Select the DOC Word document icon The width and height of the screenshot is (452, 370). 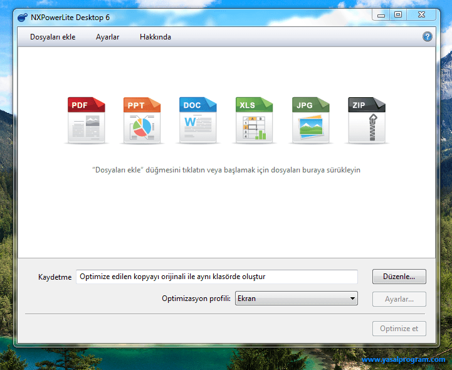pyautogui.click(x=198, y=120)
